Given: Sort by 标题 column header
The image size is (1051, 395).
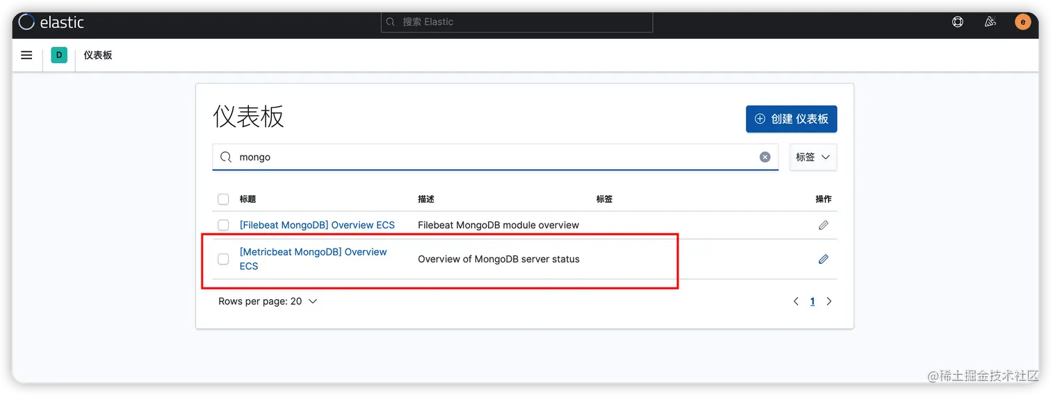Looking at the screenshot, I should point(247,199).
